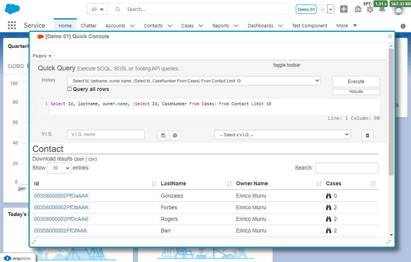Open the More navigation menu
The width and height of the screenshot is (411, 262).
[346, 25]
